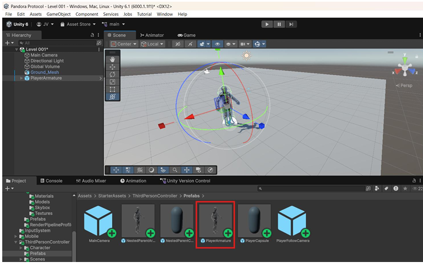423x271 pixels.
Task: Open the Unity Version Control tab
Action: (x=185, y=181)
